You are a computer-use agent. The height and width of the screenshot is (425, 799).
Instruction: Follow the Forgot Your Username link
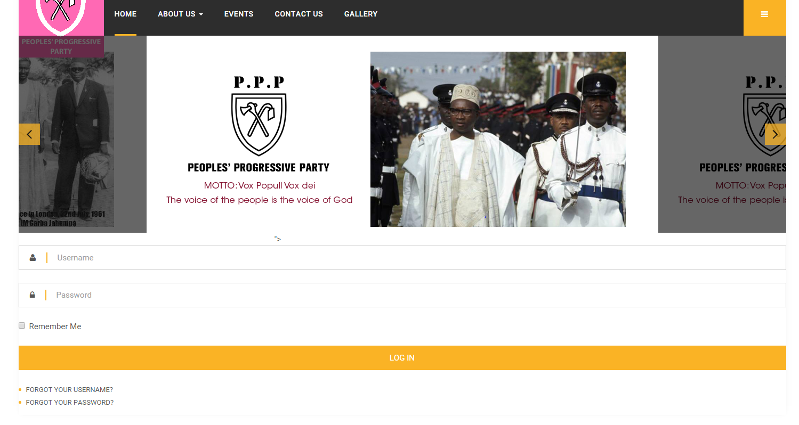click(x=69, y=390)
